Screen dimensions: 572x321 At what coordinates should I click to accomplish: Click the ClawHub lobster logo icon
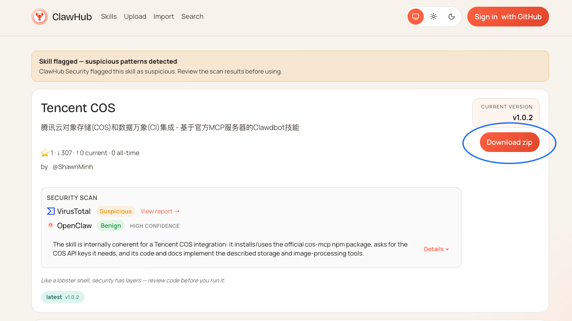(40, 17)
